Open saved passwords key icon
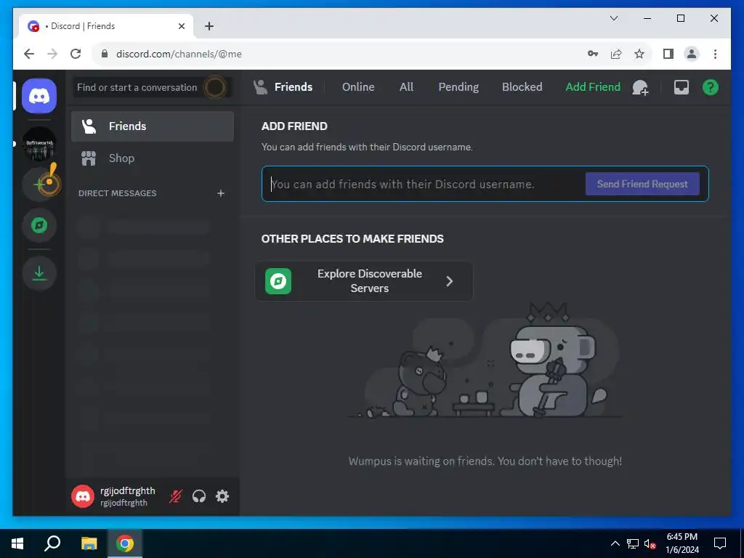 point(593,54)
